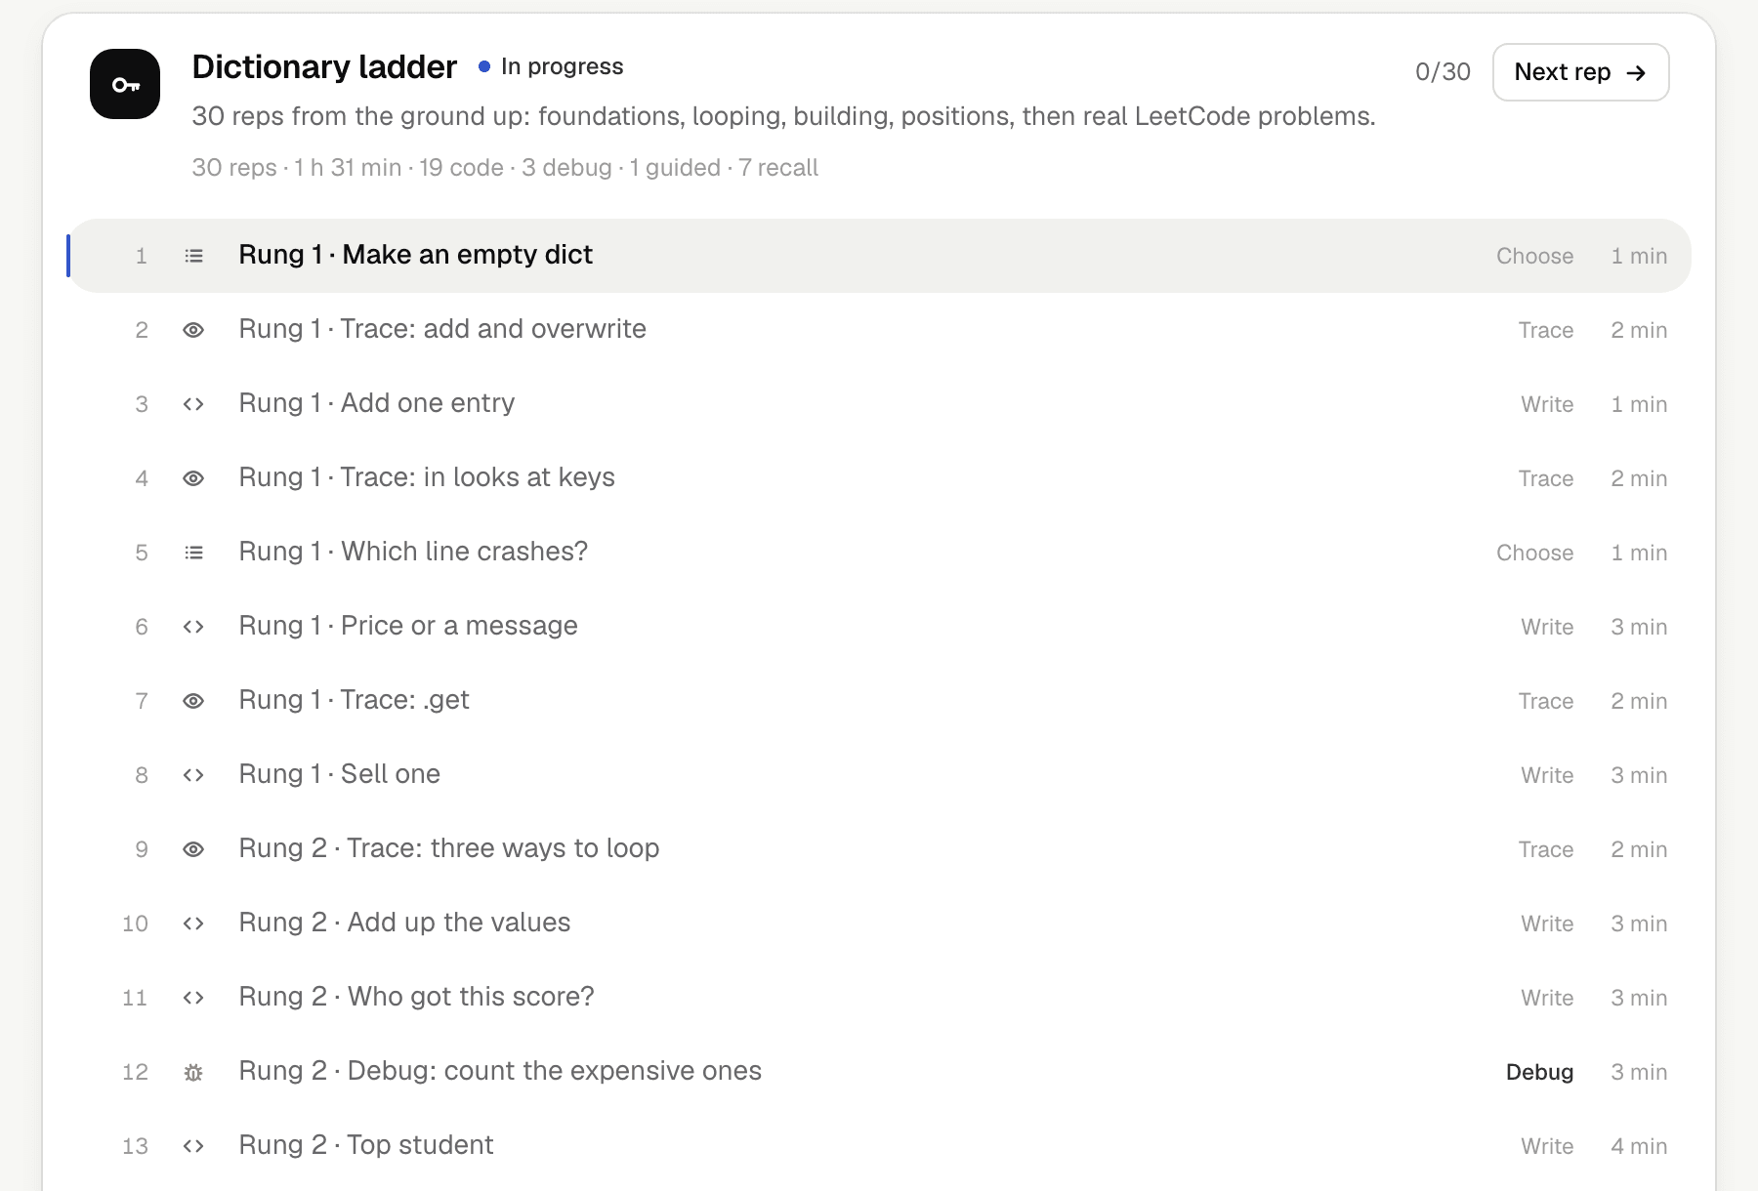Image resolution: width=1758 pixels, height=1191 pixels.
Task: Click the black key icon beside Dictionary ladder
Action: 125,84
